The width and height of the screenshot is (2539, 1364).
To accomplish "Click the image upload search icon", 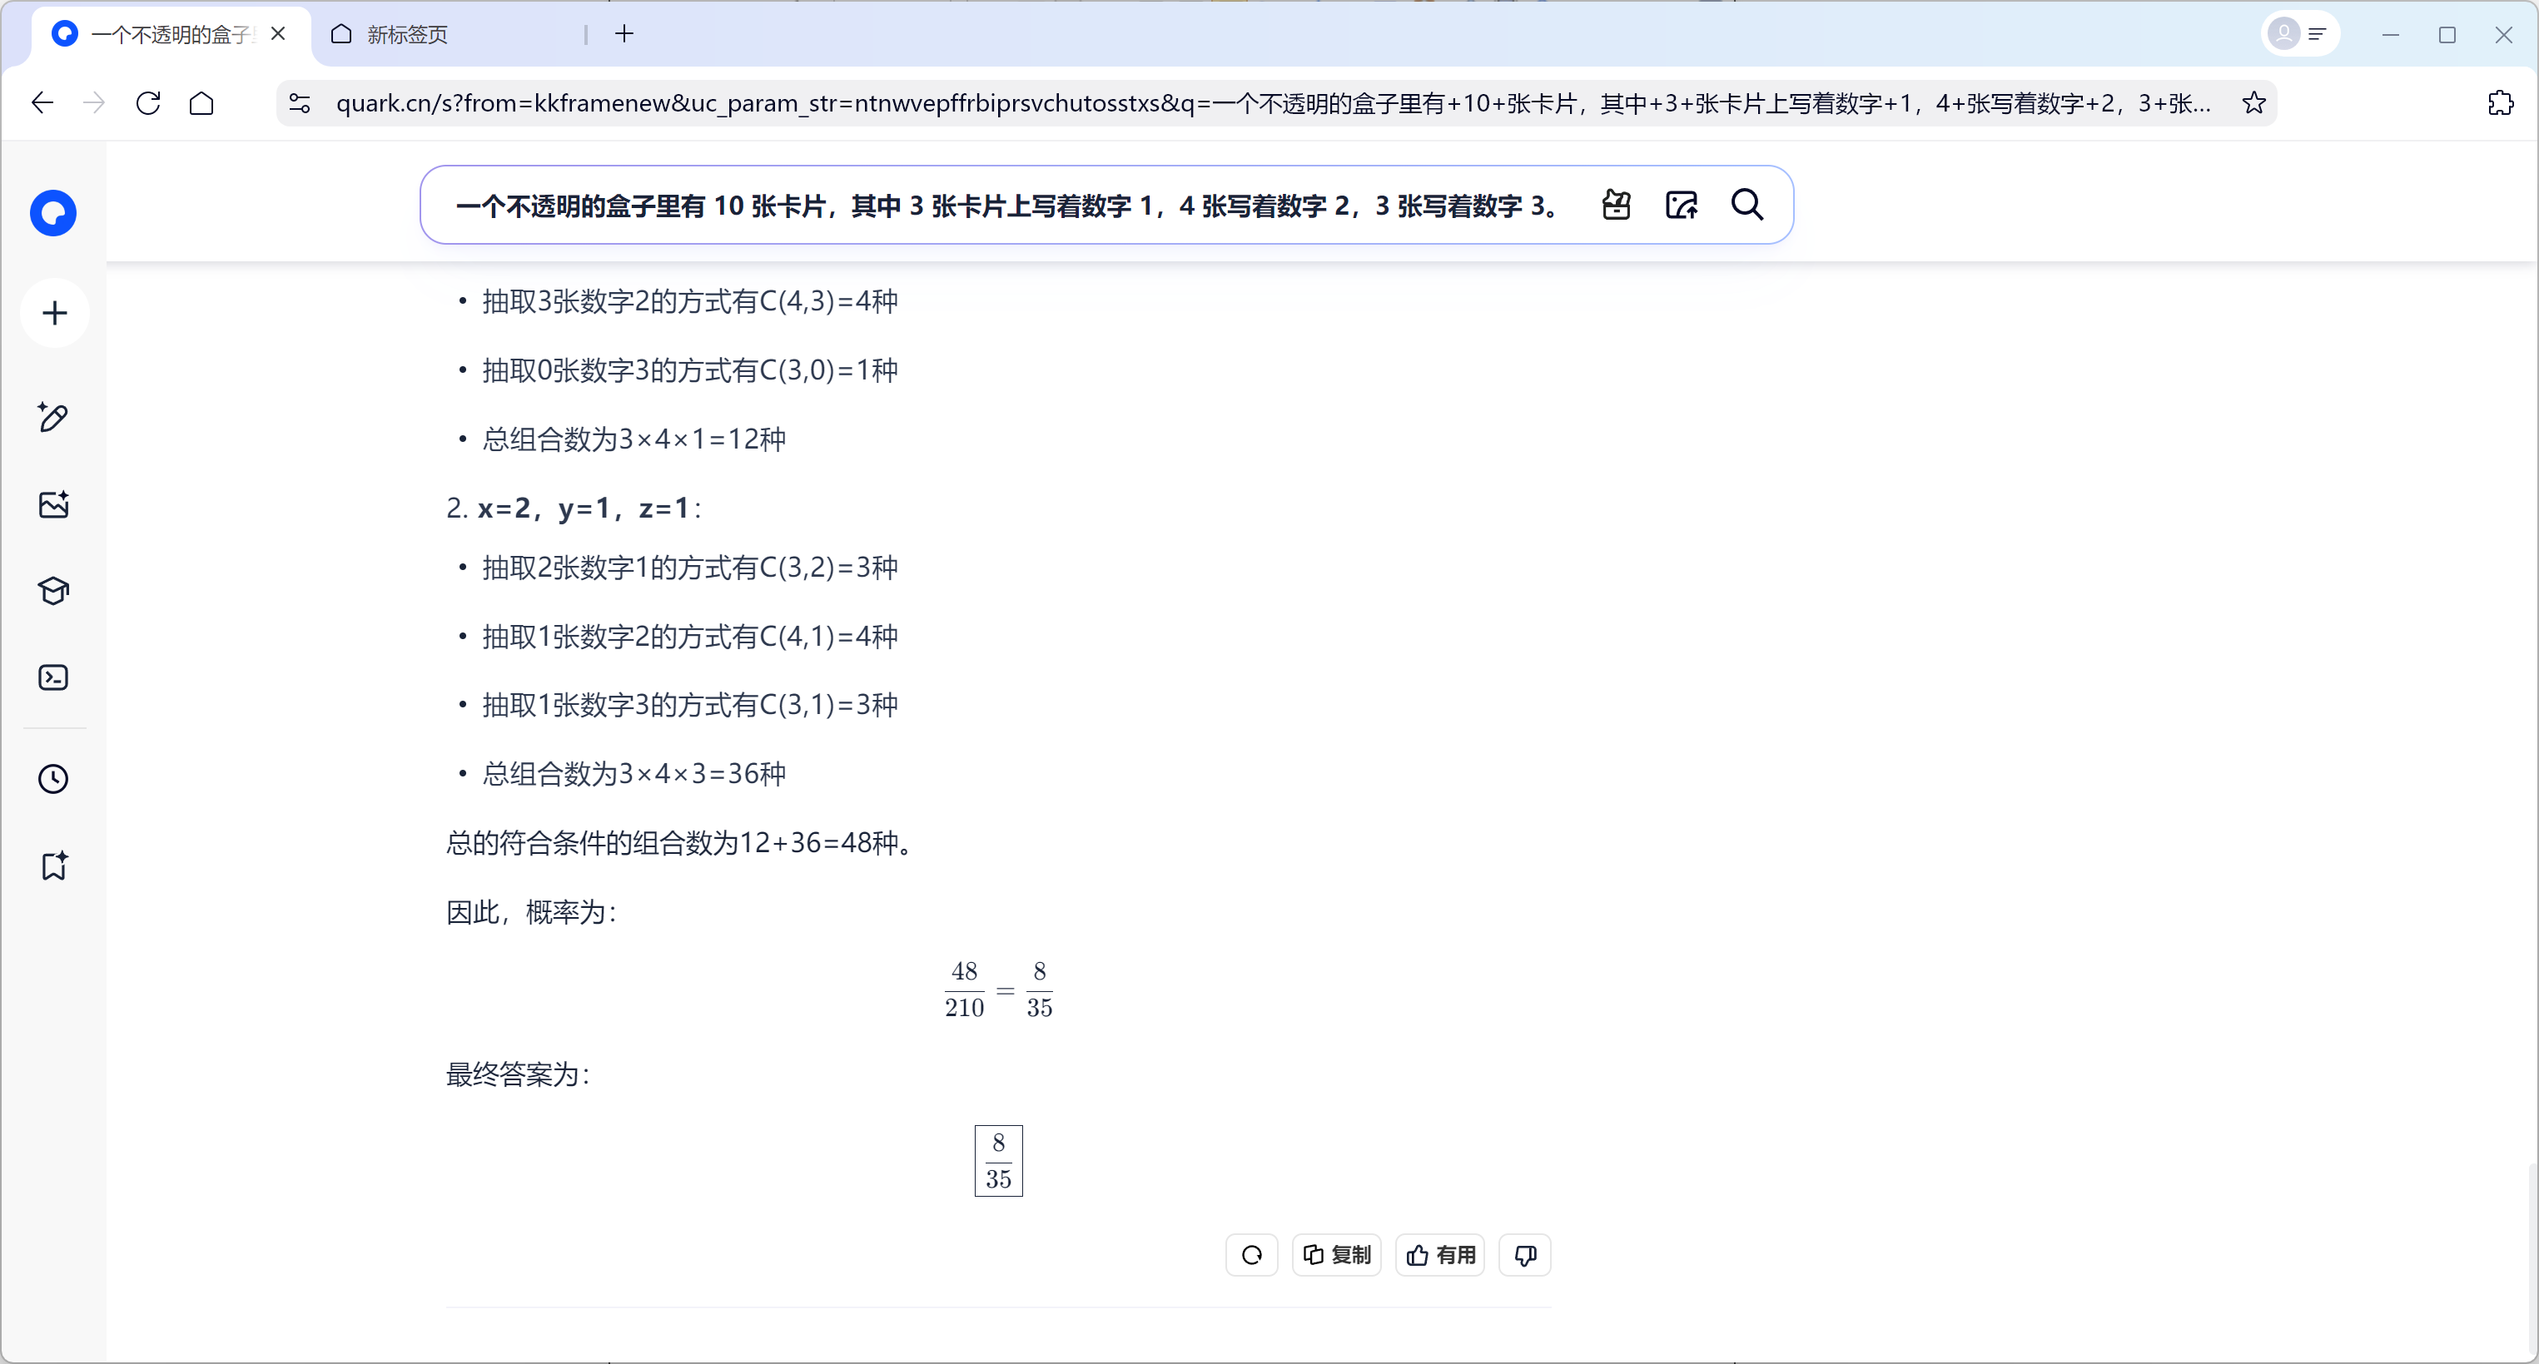I will tap(1682, 205).
